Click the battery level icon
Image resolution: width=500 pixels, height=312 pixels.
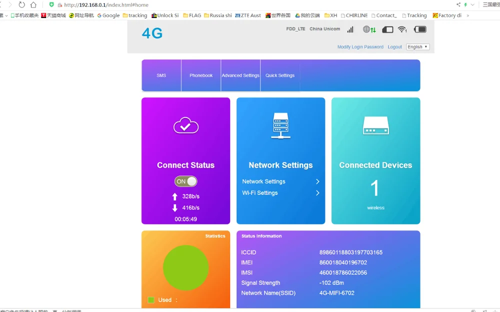[x=420, y=29]
